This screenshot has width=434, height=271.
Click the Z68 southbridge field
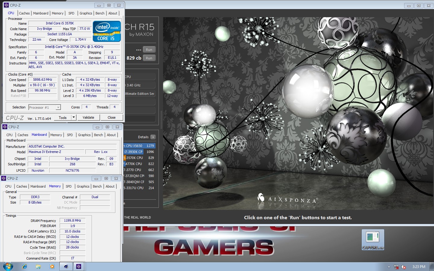coord(72,164)
